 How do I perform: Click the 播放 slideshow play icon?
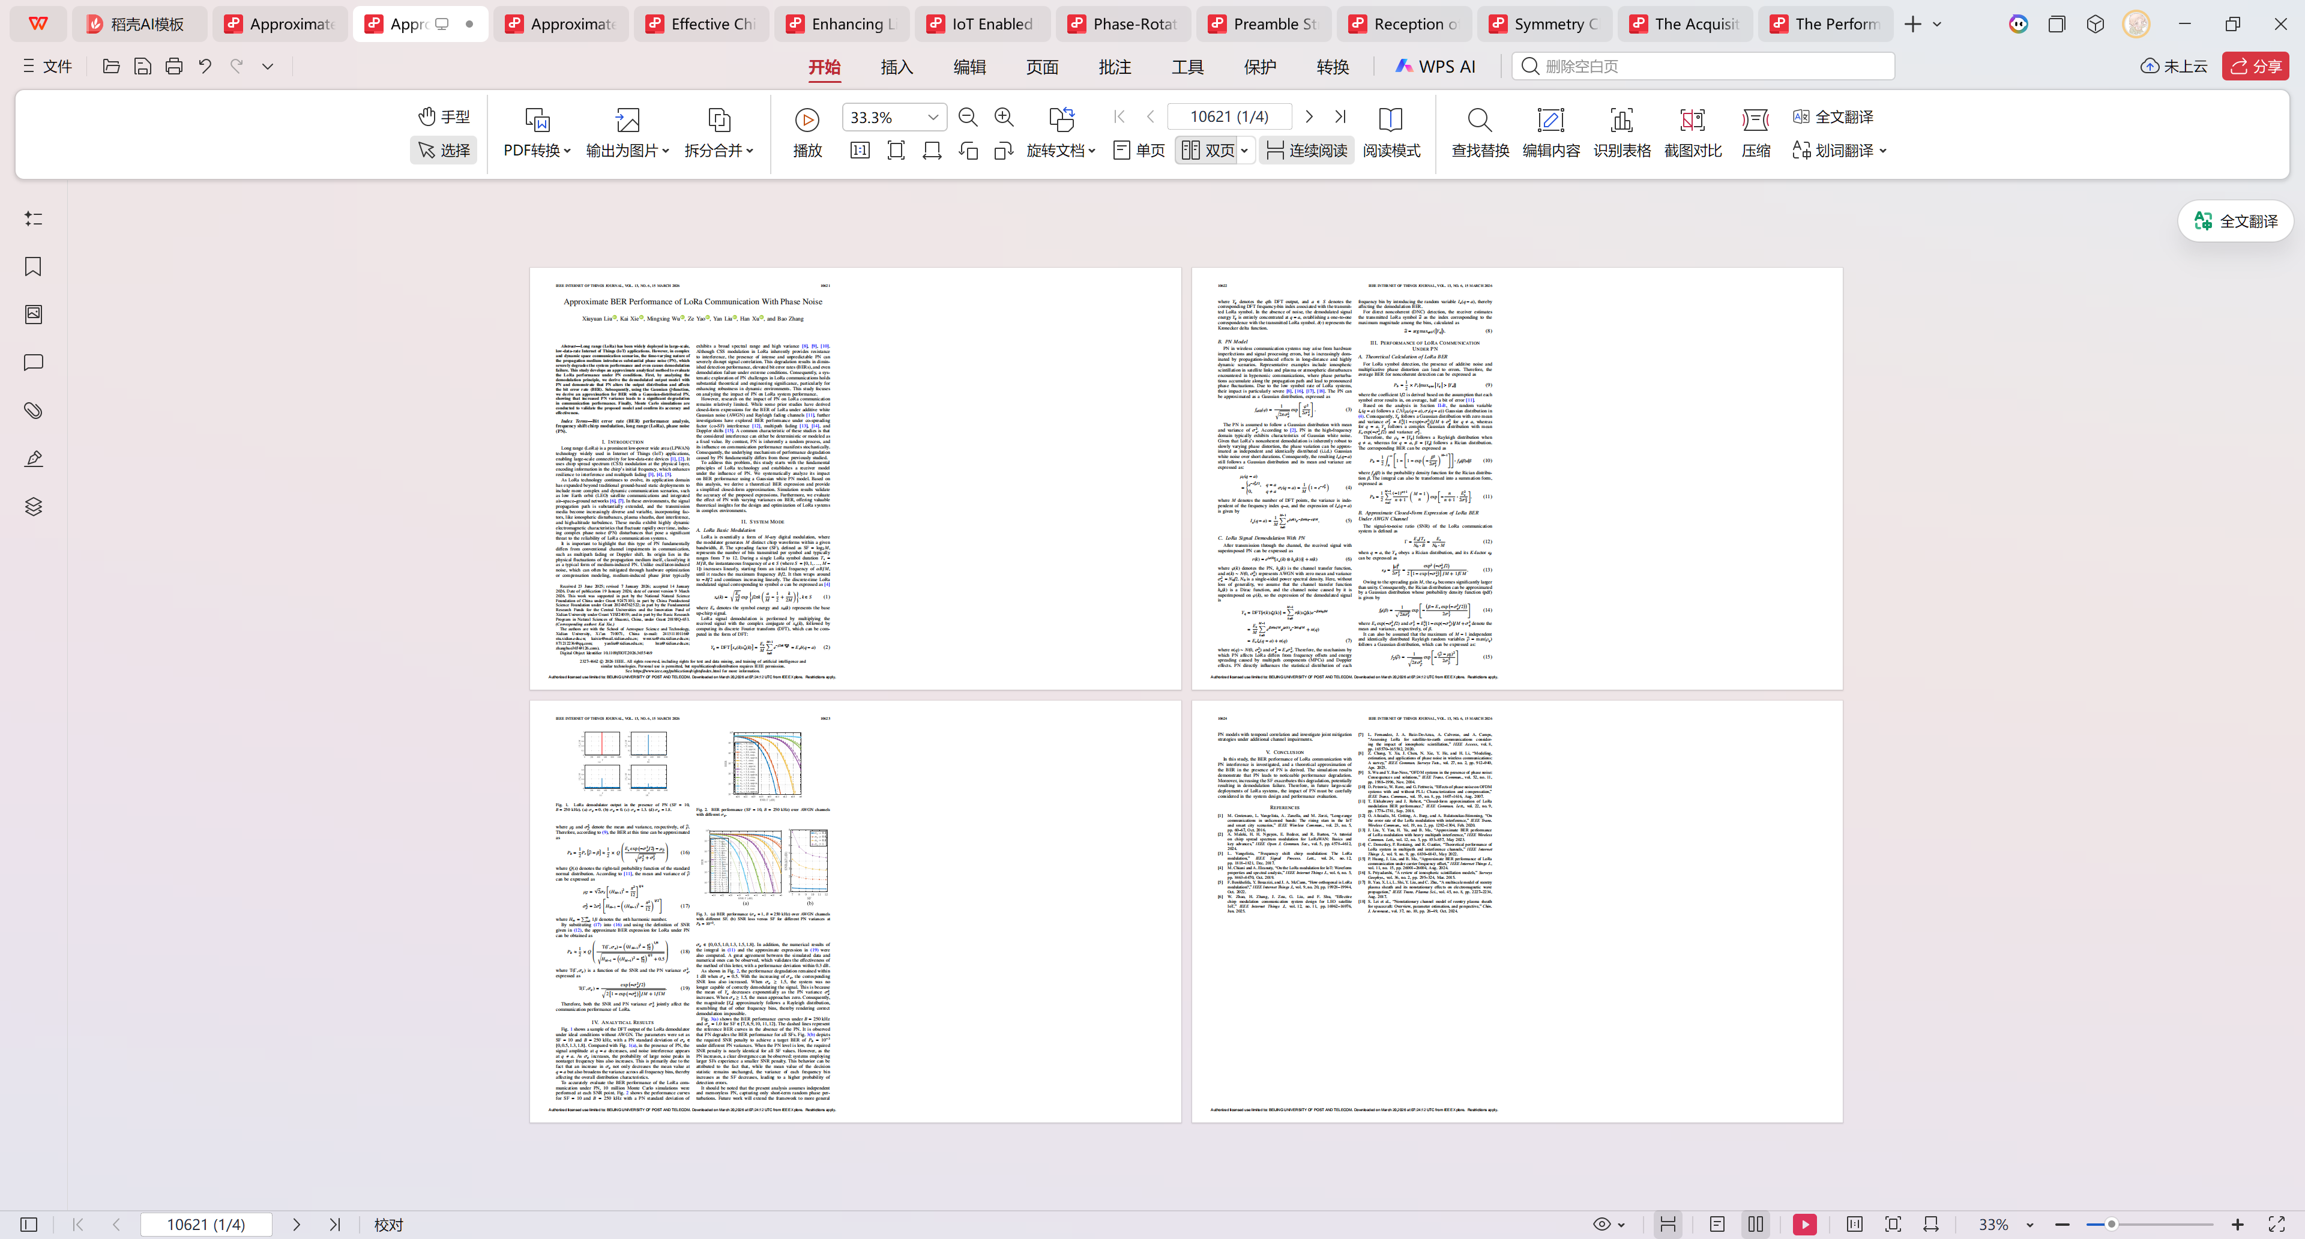click(x=806, y=120)
